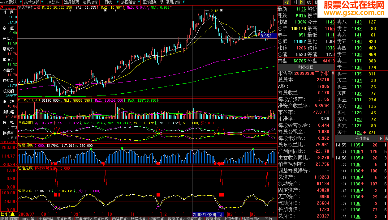Viewport: 388px width, 220px height.
Task: Click the 权 rights adjustment icon
Action: point(302,2)
